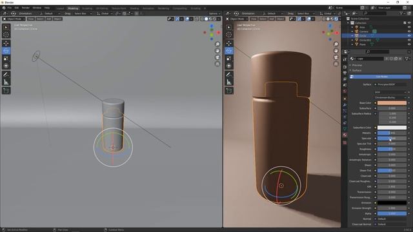Select the Scale tool in right viewport
Screen dimensions: 413x232
pyautogui.click(x=229, y=59)
